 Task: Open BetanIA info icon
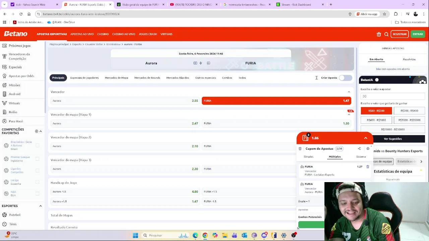(377, 80)
